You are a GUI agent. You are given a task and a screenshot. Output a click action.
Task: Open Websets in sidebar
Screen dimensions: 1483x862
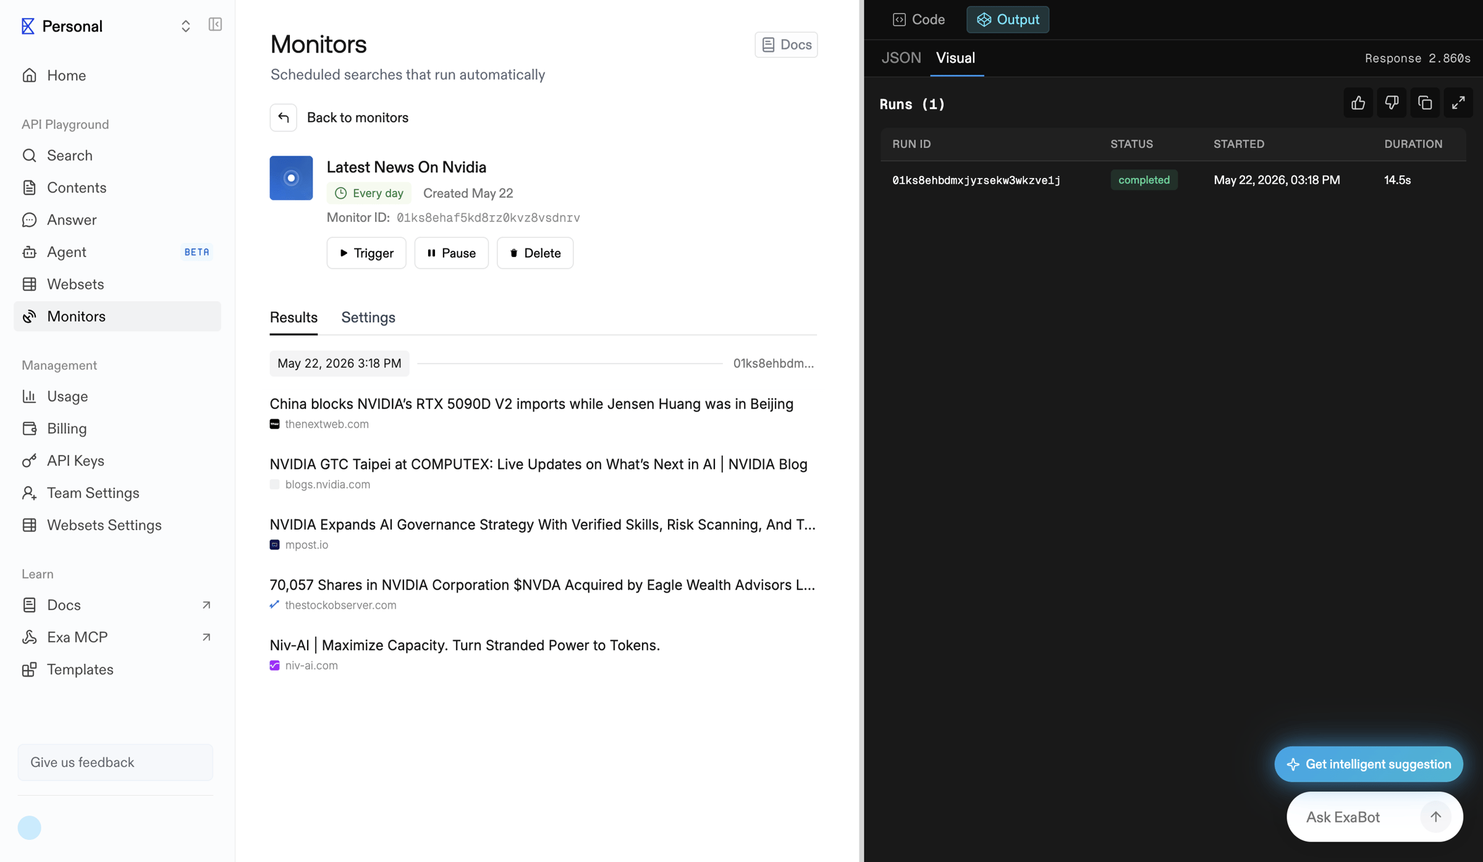point(117,284)
